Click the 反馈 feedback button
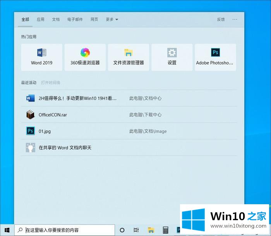This screenshot has width=271, height=236. 221,19
